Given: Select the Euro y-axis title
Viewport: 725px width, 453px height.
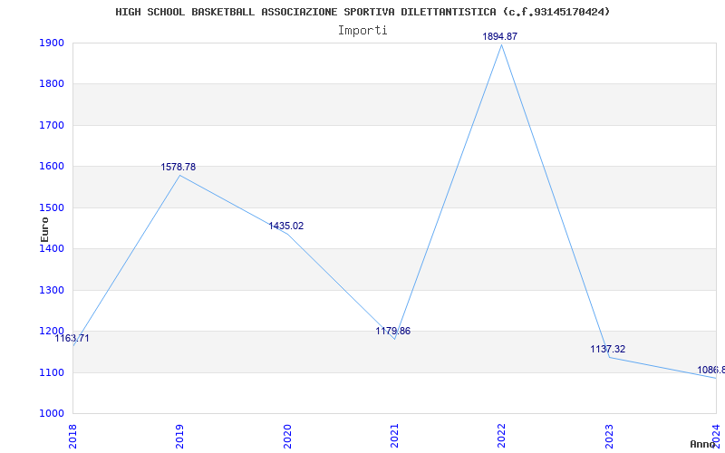Looking at the screenshot, I should (x=44, y=230).
